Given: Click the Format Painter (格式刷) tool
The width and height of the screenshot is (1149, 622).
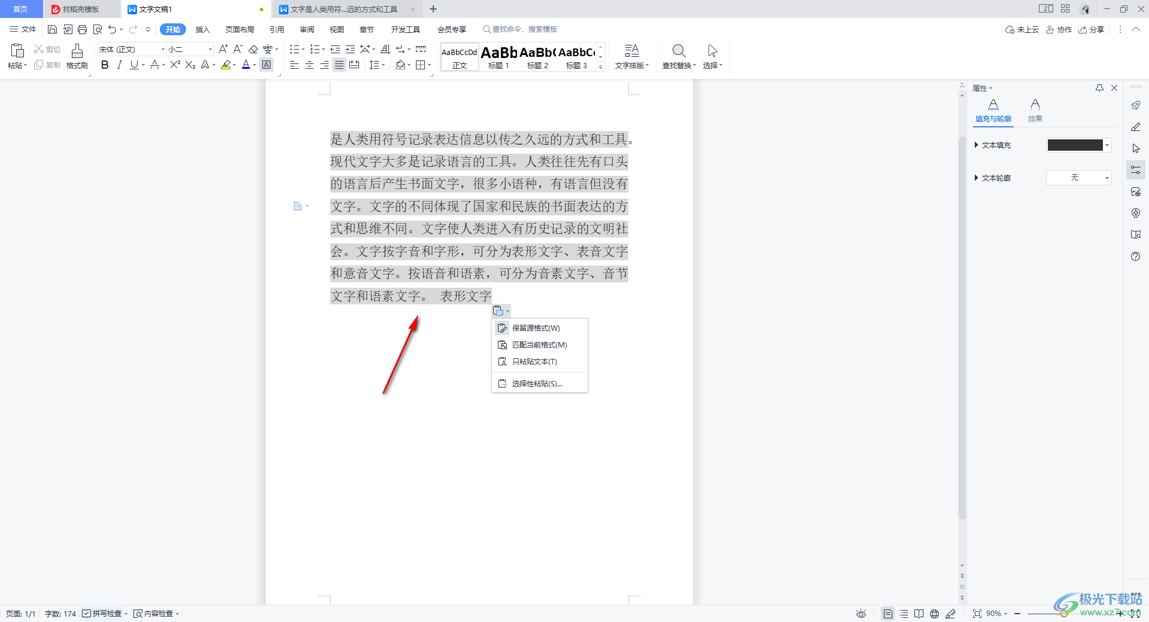Looking at the screenshot, I should click(x=77, y=56).
